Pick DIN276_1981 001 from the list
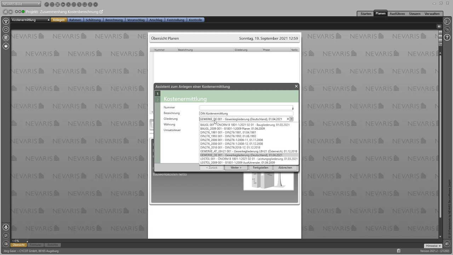453x255 pixels. [249, 132]
